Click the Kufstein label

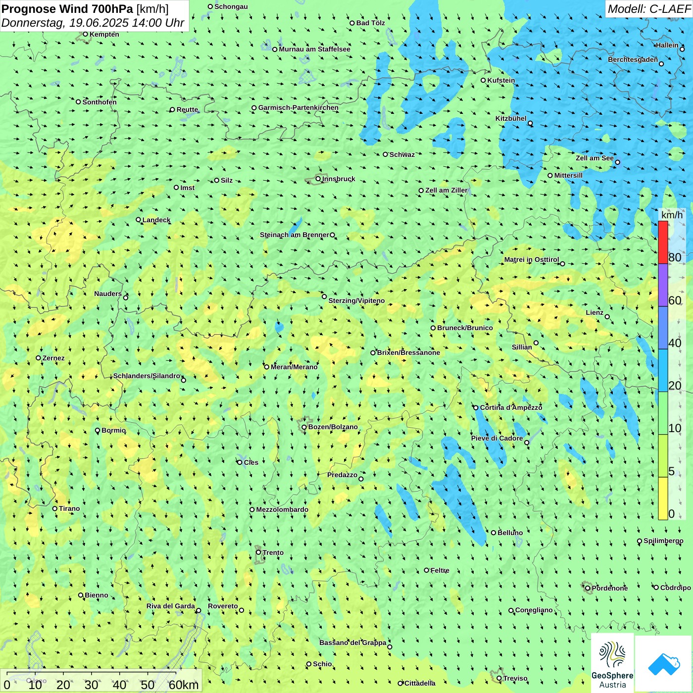pyautogui.click(x=501, y=80)
